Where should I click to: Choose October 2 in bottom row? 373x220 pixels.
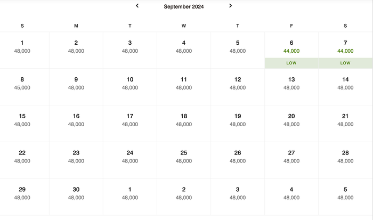[184, 197]
